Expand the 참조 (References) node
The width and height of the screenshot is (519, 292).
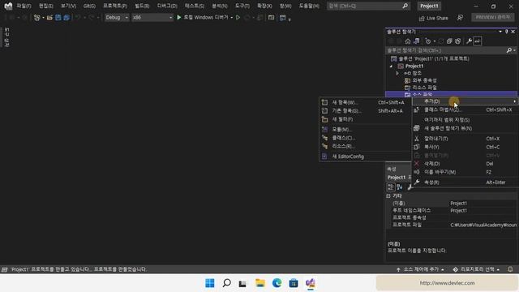coord(397,73)
